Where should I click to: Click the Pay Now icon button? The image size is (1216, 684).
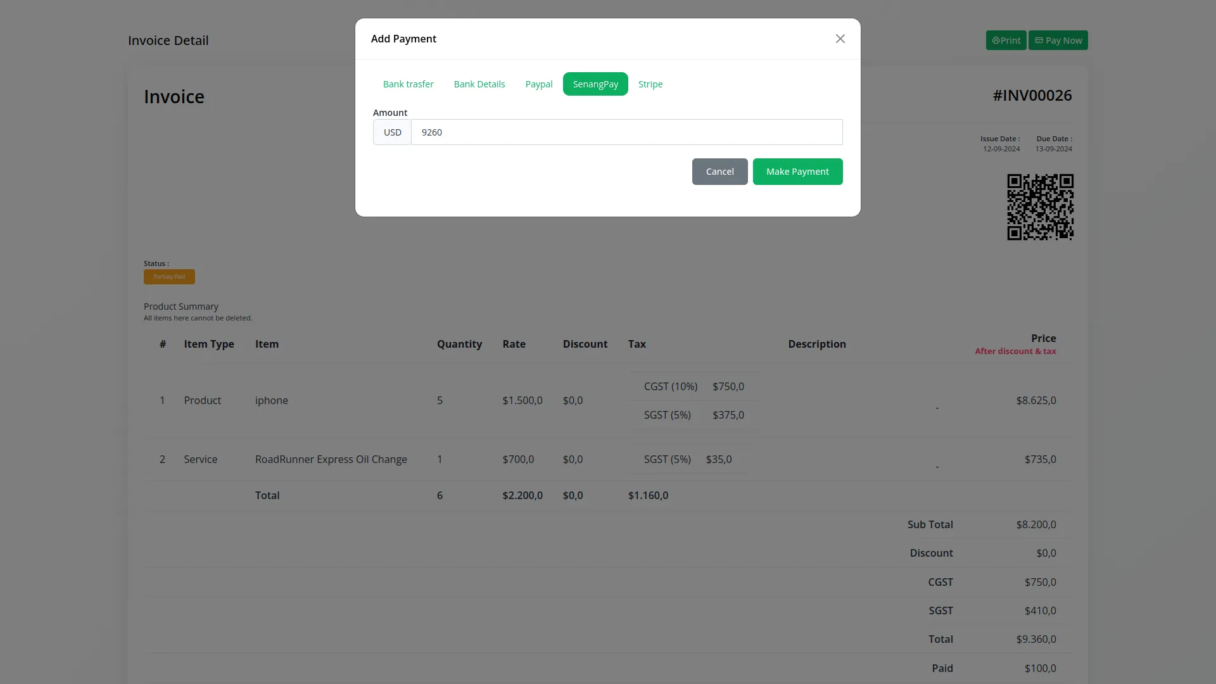pos(1058,40)
